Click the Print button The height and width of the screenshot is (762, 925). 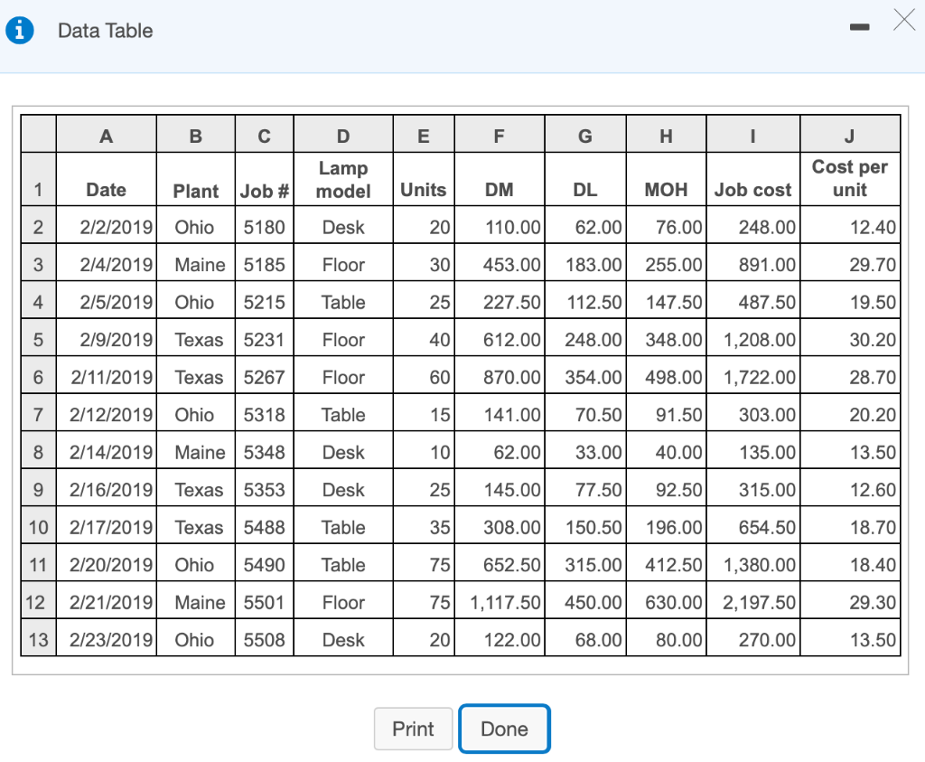pos(413,729)
